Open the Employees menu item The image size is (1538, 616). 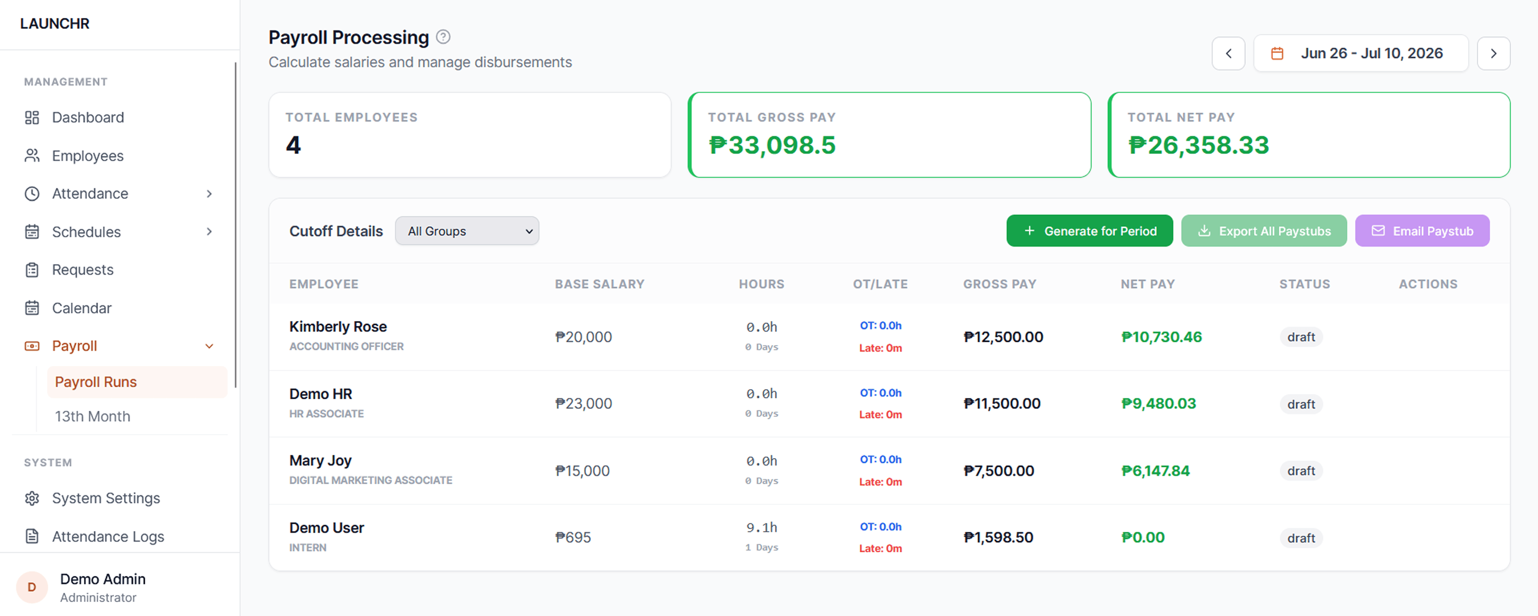click(x=119, y=156)
